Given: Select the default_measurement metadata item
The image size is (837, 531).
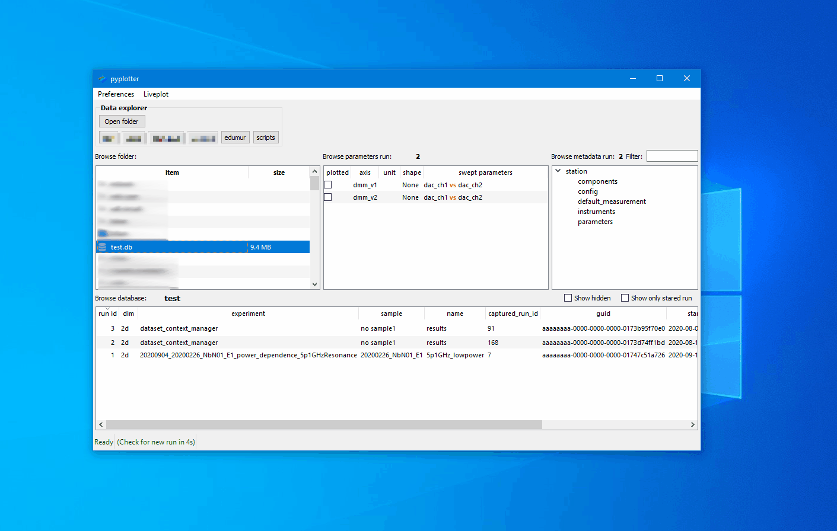Looking at the screenshot, I should point(612,201).
